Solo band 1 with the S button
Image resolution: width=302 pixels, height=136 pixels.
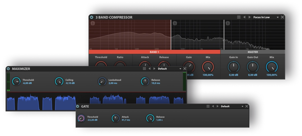click(93, 23)
